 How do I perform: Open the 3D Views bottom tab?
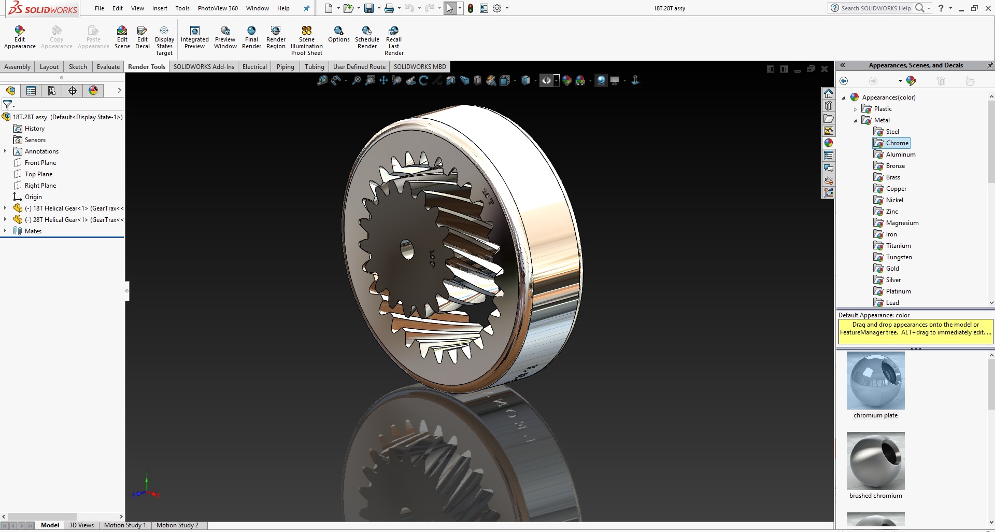click(x=81, y=525)
